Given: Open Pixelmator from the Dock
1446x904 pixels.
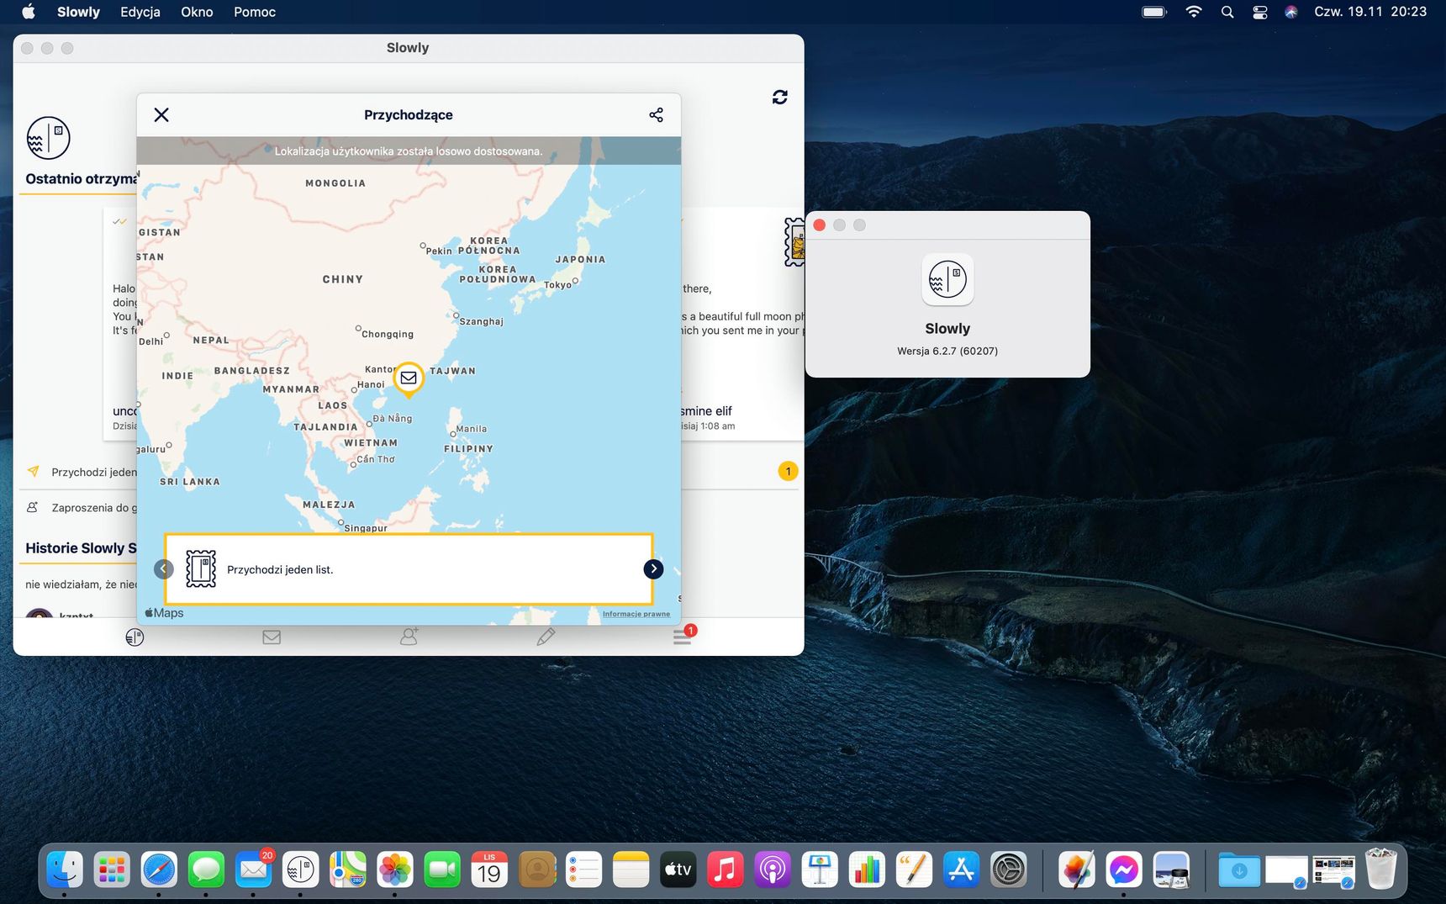Looking at the screenshot, I should pyautogui.click(x=1077, y=870).
